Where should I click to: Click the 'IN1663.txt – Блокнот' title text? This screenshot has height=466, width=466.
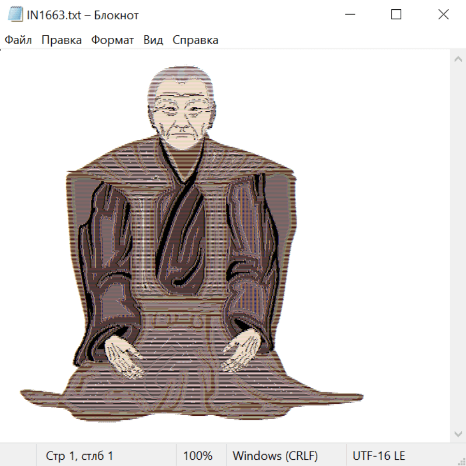[83, 15]
